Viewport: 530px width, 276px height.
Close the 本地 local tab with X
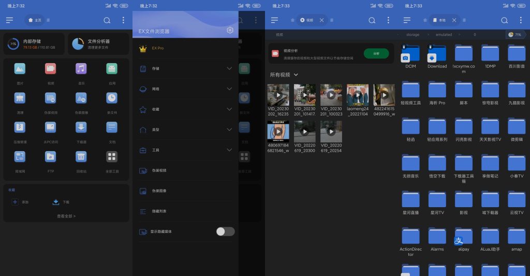point(454,20)
